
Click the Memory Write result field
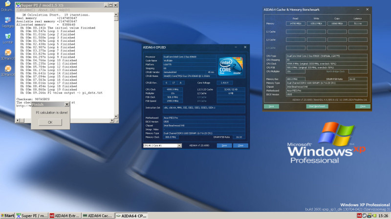[x=316, y=23]
